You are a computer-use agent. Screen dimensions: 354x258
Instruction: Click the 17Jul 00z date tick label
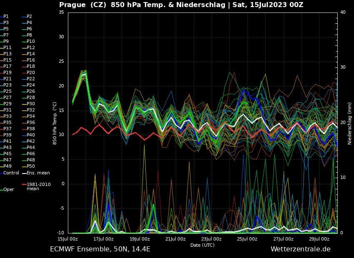point(104,239)
